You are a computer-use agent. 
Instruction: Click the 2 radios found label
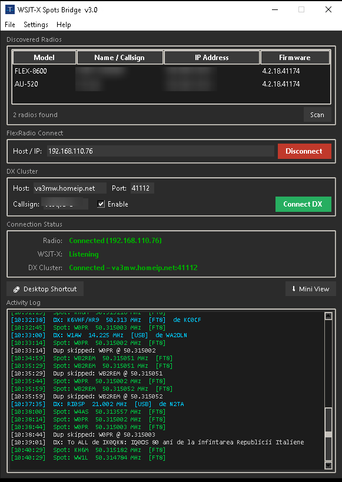click(x=35, y=115)
